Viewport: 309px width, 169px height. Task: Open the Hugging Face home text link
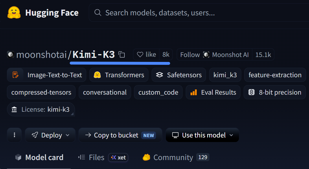(x=52, y=13)
